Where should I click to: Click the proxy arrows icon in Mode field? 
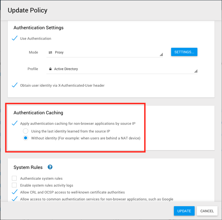50,52
